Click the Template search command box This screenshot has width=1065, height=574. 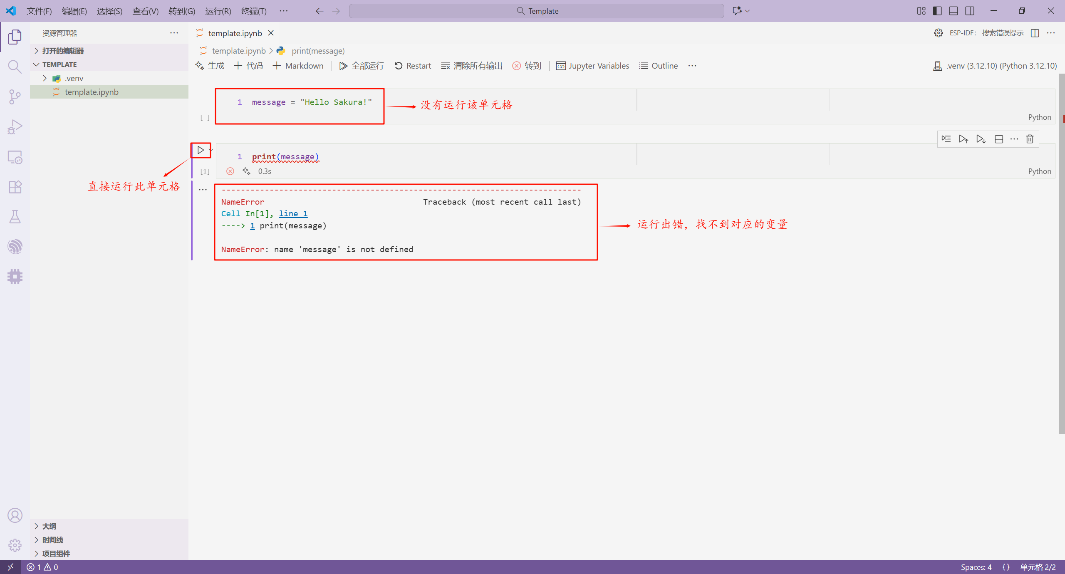point(537,11)
